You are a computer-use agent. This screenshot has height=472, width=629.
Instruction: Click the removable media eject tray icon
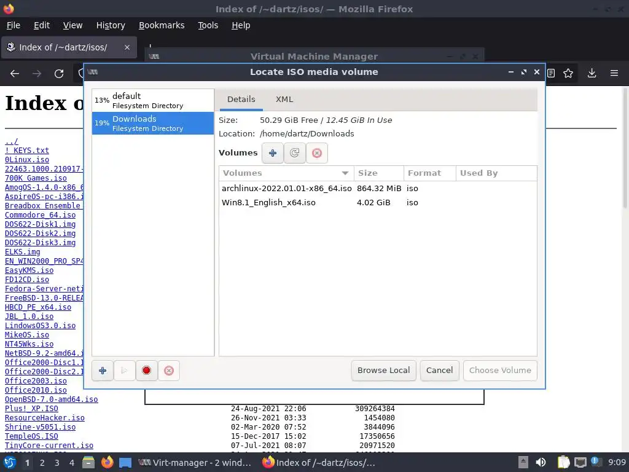(x=523, y=462)
